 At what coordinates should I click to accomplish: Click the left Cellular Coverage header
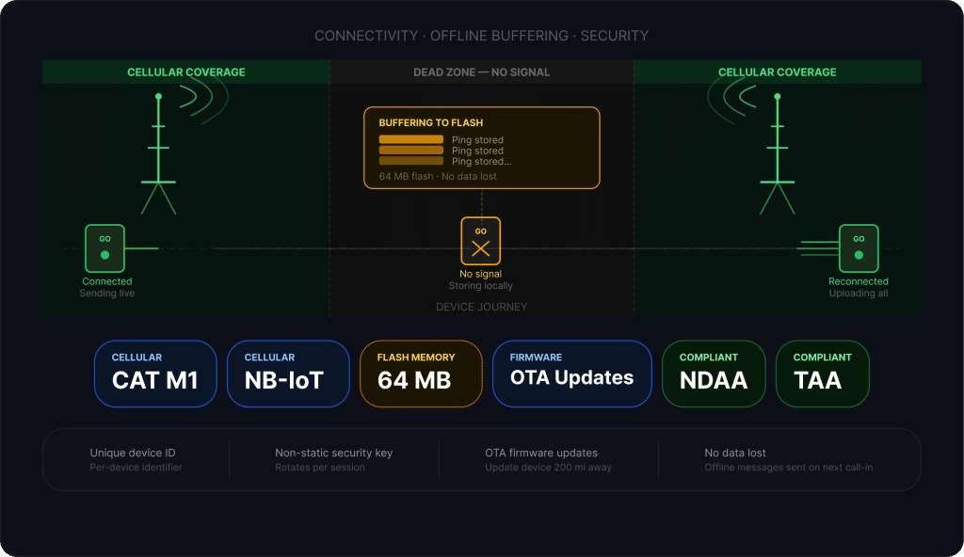(x=186, y=72)
